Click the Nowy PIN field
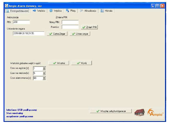170x126 pixels. [70, 22]
